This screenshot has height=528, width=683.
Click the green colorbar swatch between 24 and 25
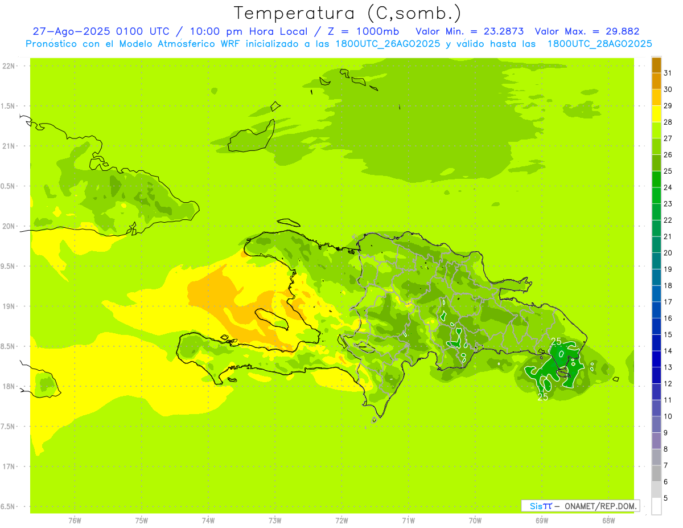(x=656, y=179)
